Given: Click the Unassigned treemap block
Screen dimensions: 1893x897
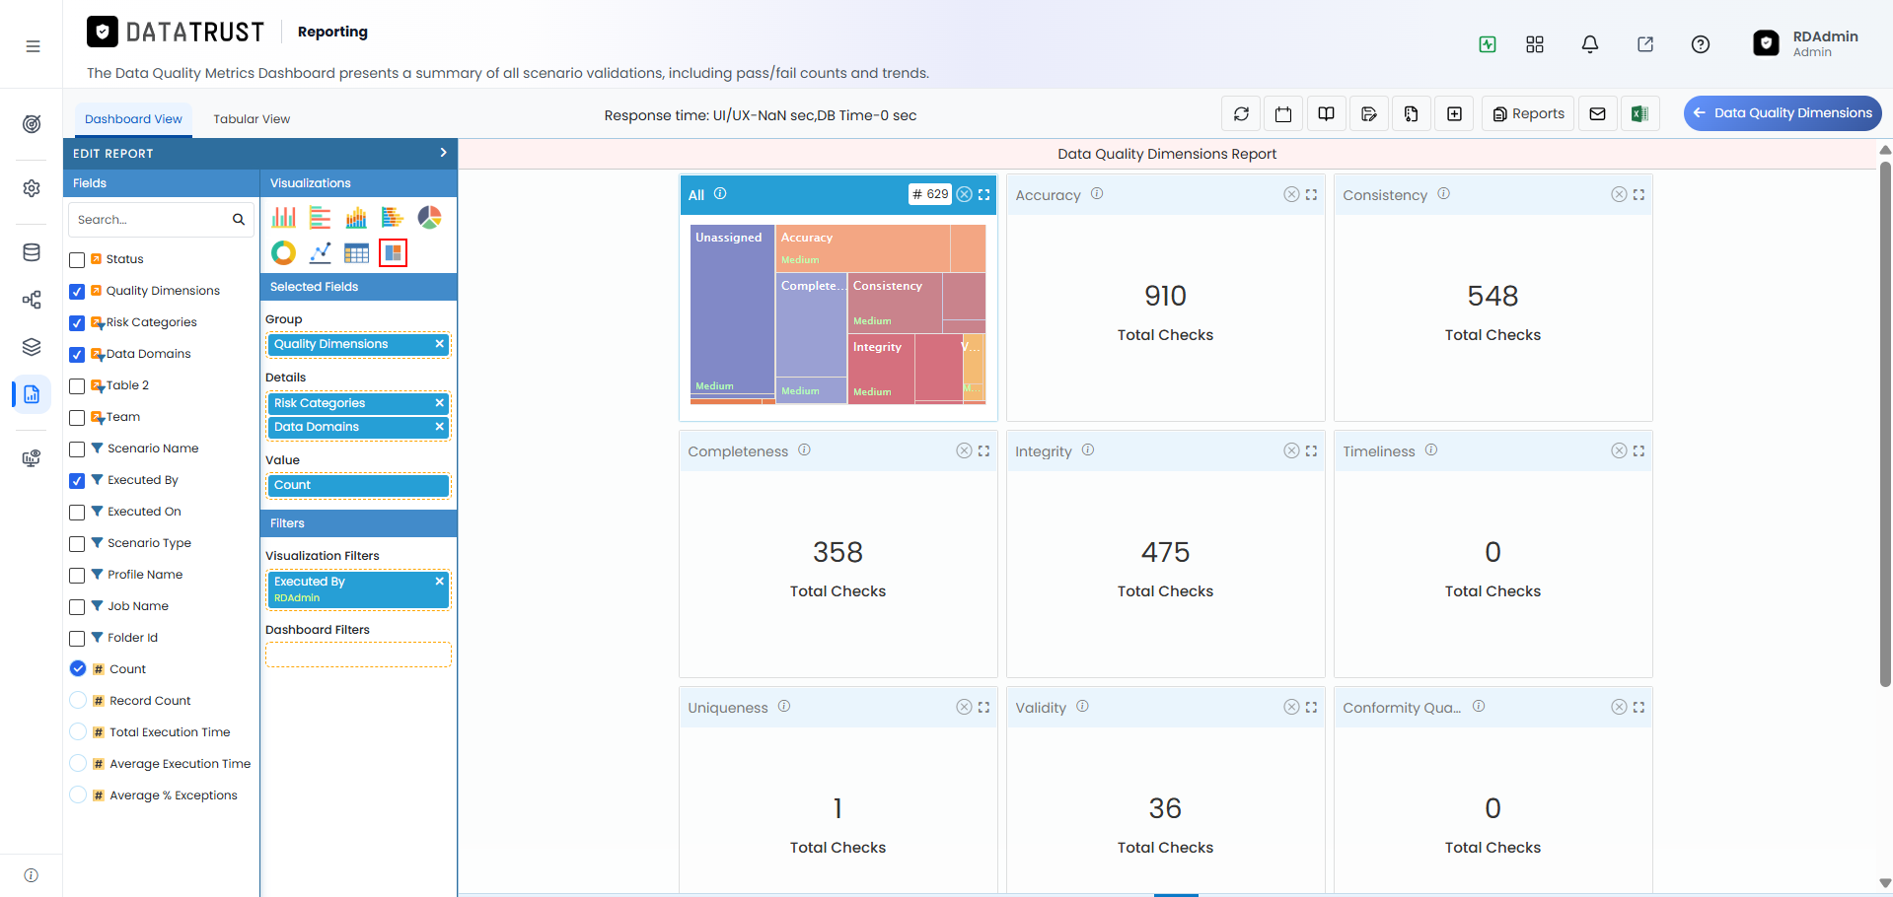Looking at the screenshot, I should pyautogui.click(x=732, y=310).
